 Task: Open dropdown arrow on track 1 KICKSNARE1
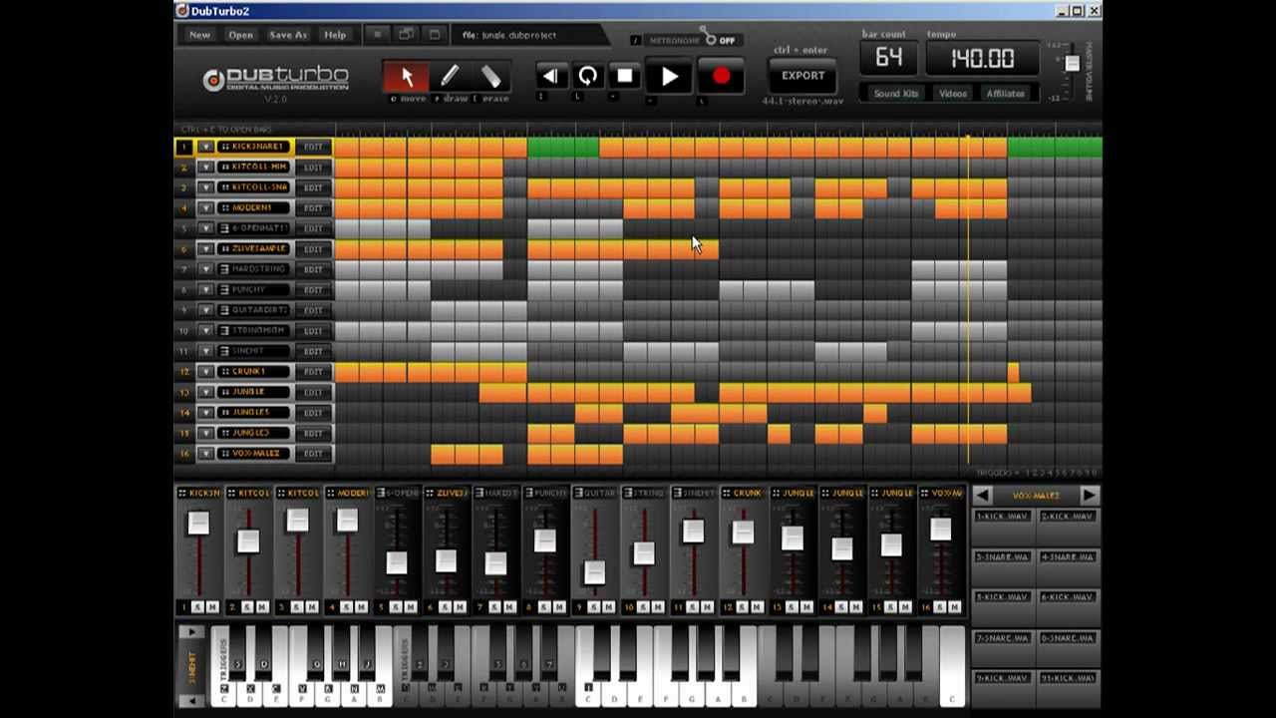click(x=205, y=147)
